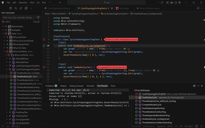This screenshot has width=205, height=128.
Task: Click the back navigation arrow
Action: (x=60, y=2)
